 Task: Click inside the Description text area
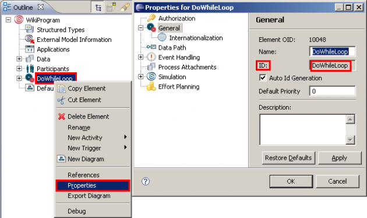pyautogui.click(x=302, y=129)
